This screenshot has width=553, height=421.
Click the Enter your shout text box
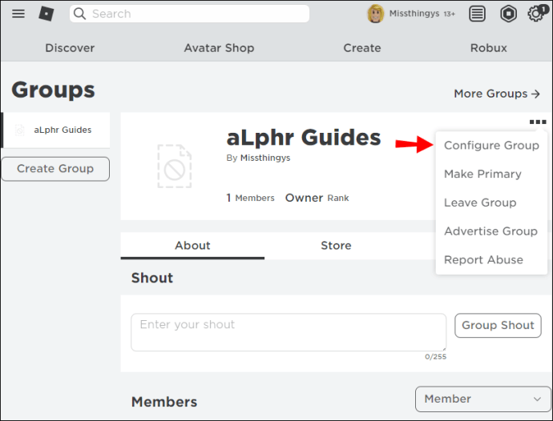click(289, 332)
